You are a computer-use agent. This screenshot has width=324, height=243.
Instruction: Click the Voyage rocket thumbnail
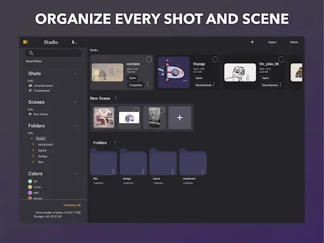pyautogui.click(x=174, y=72)
